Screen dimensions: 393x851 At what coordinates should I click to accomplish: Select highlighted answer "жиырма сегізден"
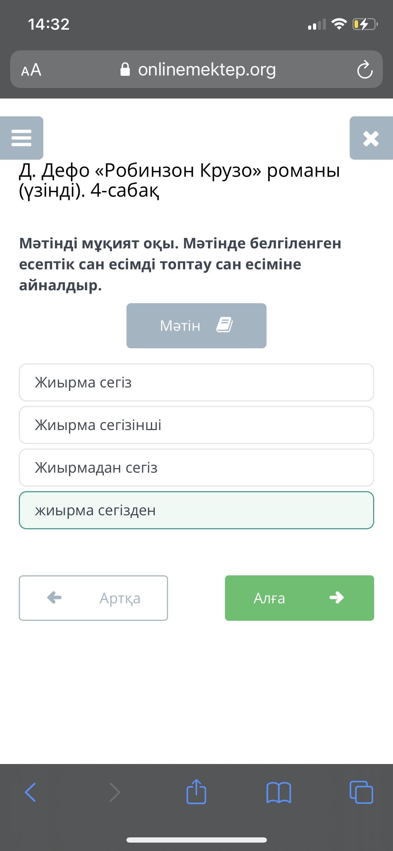[196, 510]
